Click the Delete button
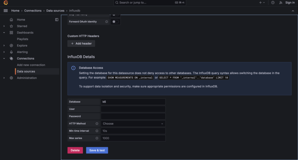This screenshot has height=160, width=298. point(75,150)
